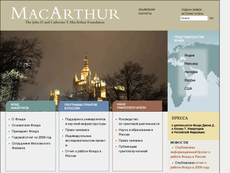Click arrow bullet beside Индивидуальные

pos(63,136)
